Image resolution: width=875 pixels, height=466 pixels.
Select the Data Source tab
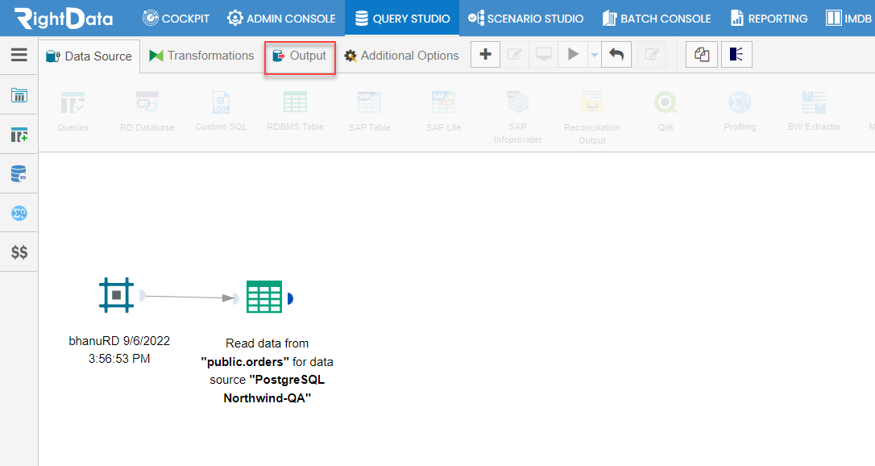[x=89, y=56]
